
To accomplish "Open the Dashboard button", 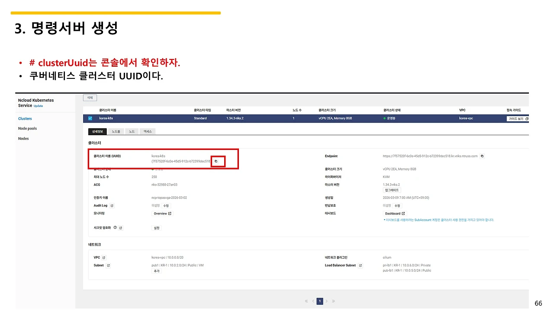I will (395, 214).
